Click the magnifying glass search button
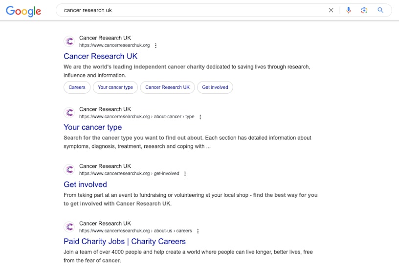 coord(380,10)
